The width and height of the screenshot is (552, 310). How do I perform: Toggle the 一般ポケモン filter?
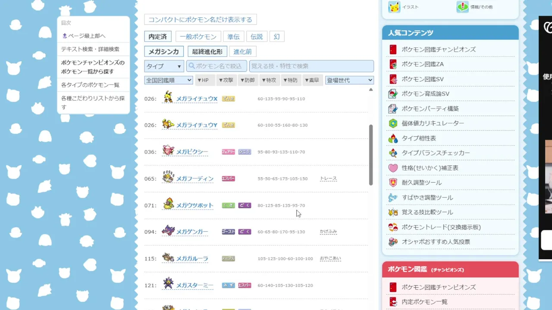(x=198, y=37)
